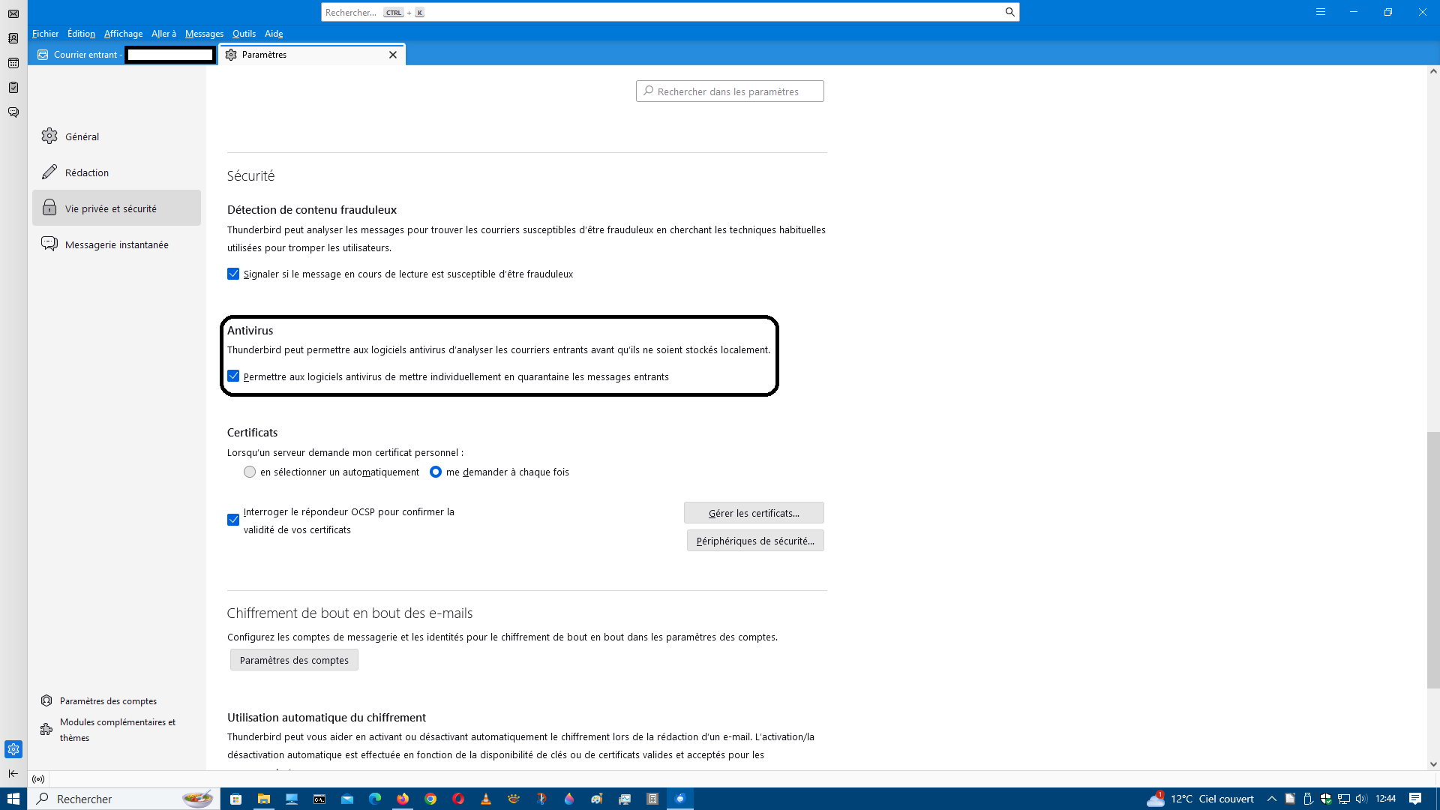
Task: Select automatic certificate selection radio
Action: (250, 472)
